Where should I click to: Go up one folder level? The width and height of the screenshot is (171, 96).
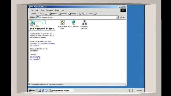[x=46, y=14]
